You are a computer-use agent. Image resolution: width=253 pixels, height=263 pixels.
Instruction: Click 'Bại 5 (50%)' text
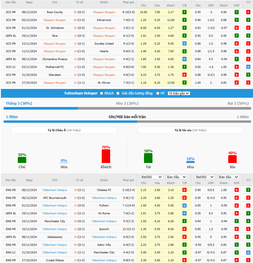238,103
